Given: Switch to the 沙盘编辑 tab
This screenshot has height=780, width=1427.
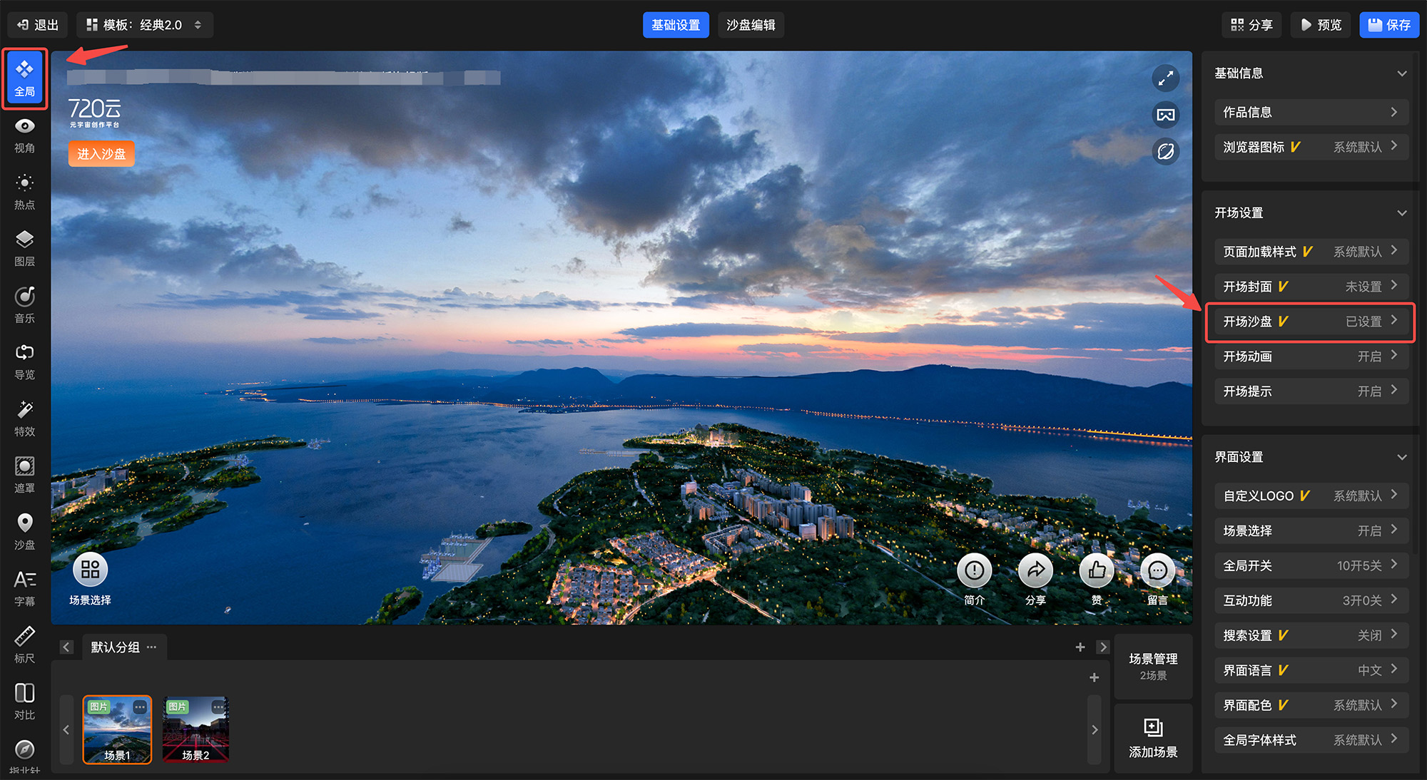Looking at the screenshot, I should [751, 25].
